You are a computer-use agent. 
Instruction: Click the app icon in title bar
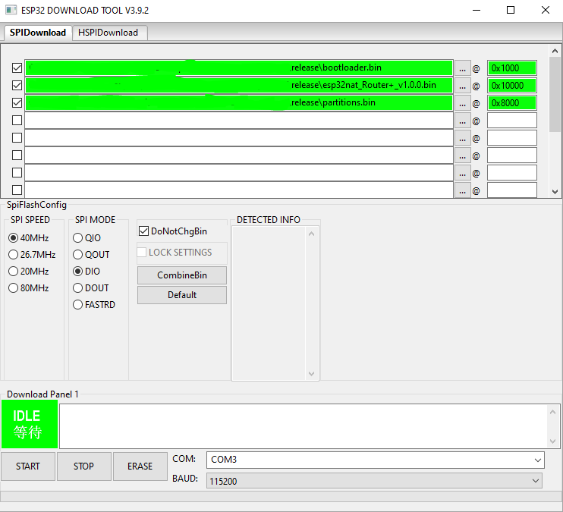click(11, 10)
